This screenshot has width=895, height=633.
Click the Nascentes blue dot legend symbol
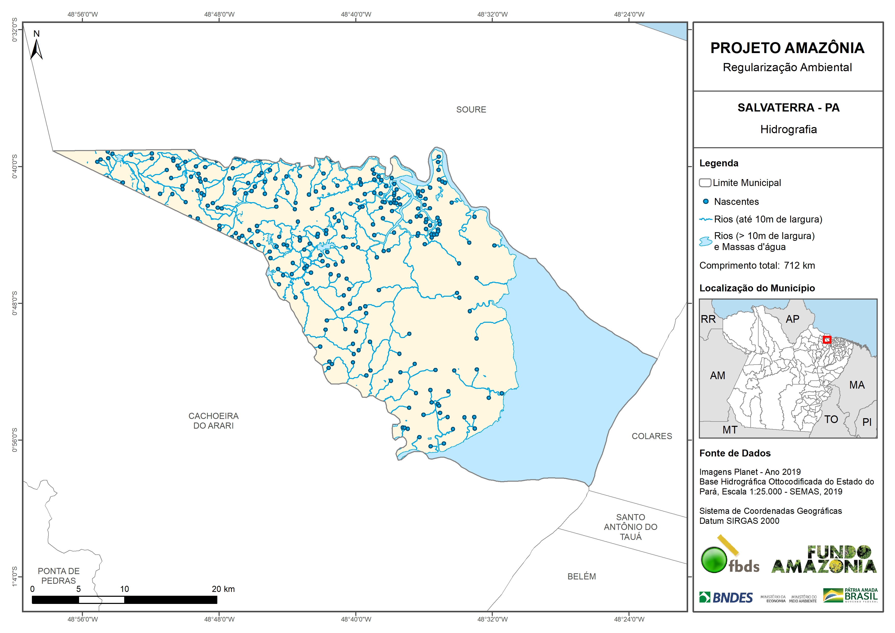coord(705,202)
